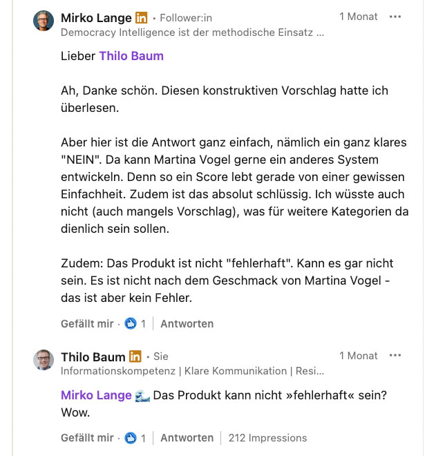Click the wave emoji in Thilo's reply
The width and height of the screenshot is (436, 456).
[x=143, y=395]
